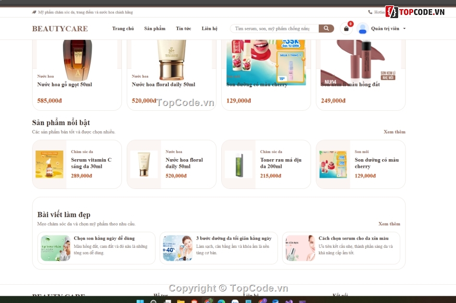This screenshot has height=303, width=456.
Task: Open Serum vitamin C sáng da 30ml
Action: coord(91,163)
